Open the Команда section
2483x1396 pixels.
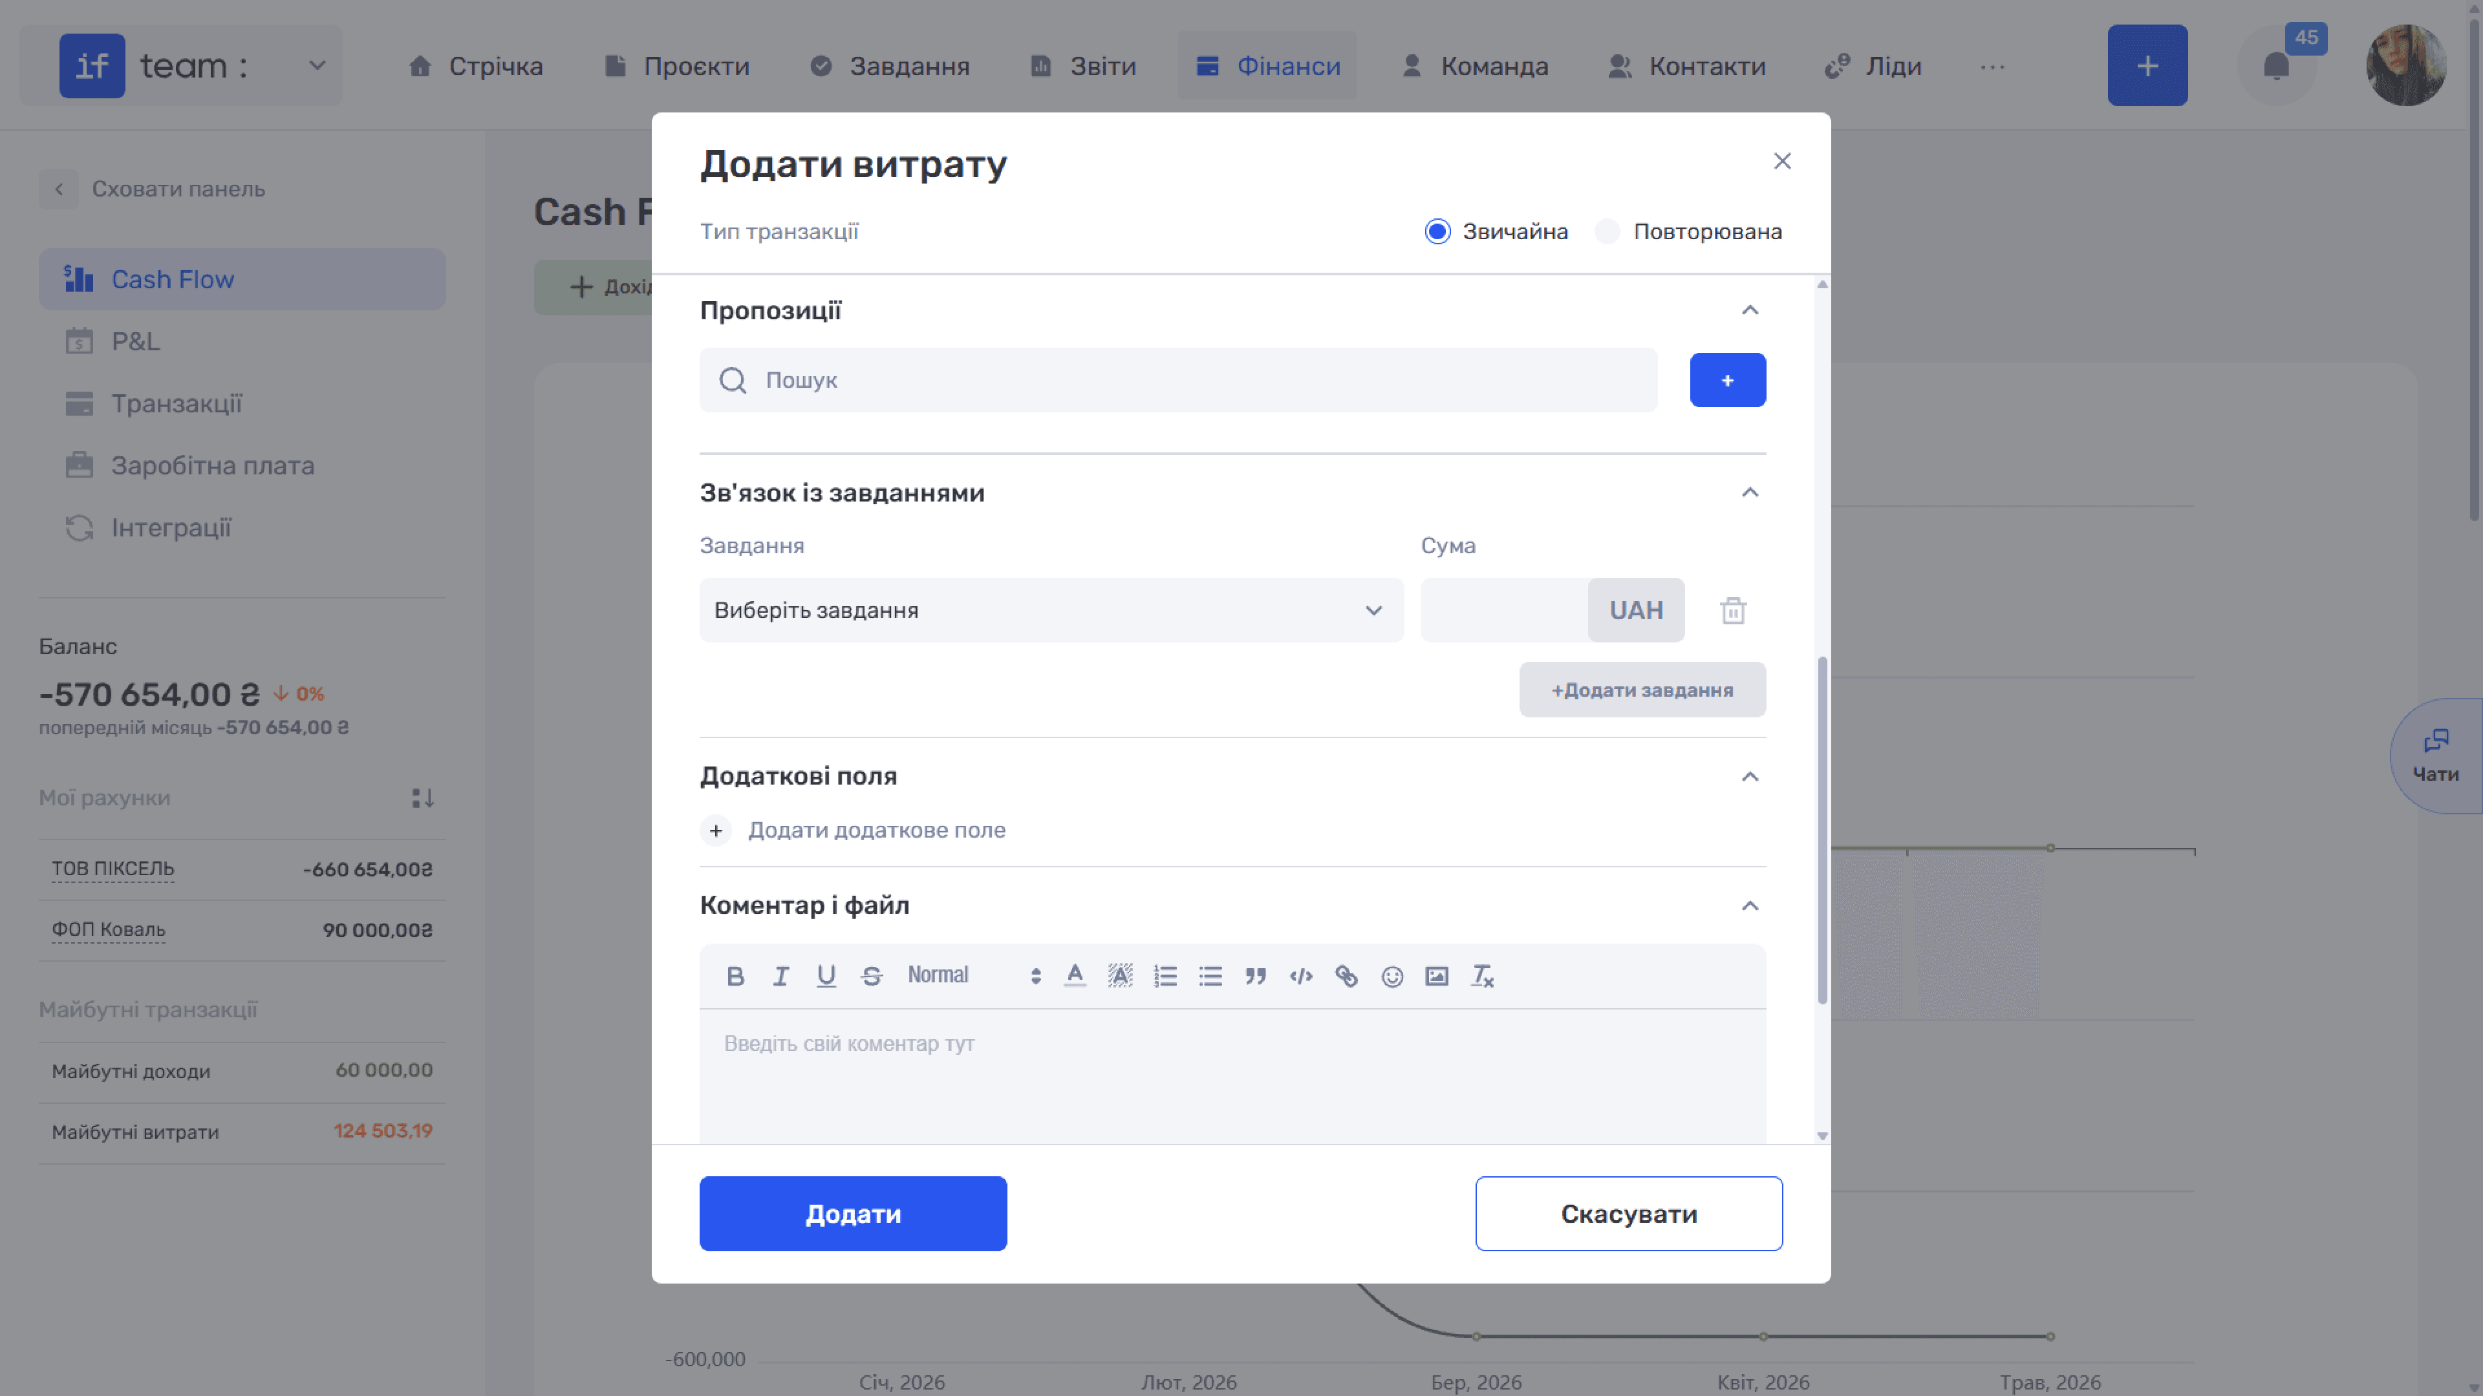point(1475,65)
